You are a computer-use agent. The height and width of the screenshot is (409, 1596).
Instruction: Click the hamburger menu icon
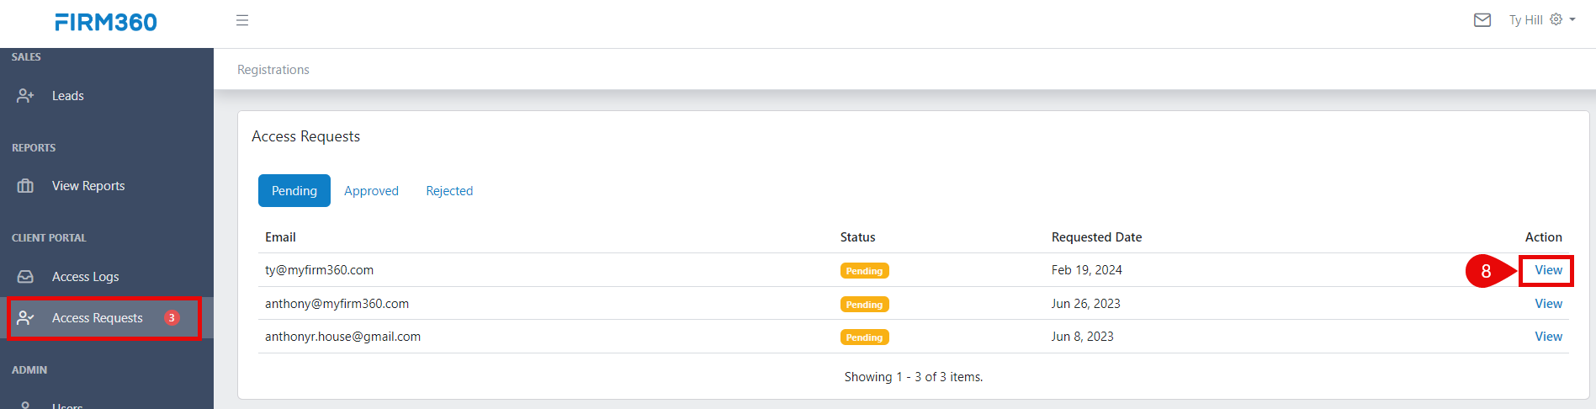[x=242, y=20]
